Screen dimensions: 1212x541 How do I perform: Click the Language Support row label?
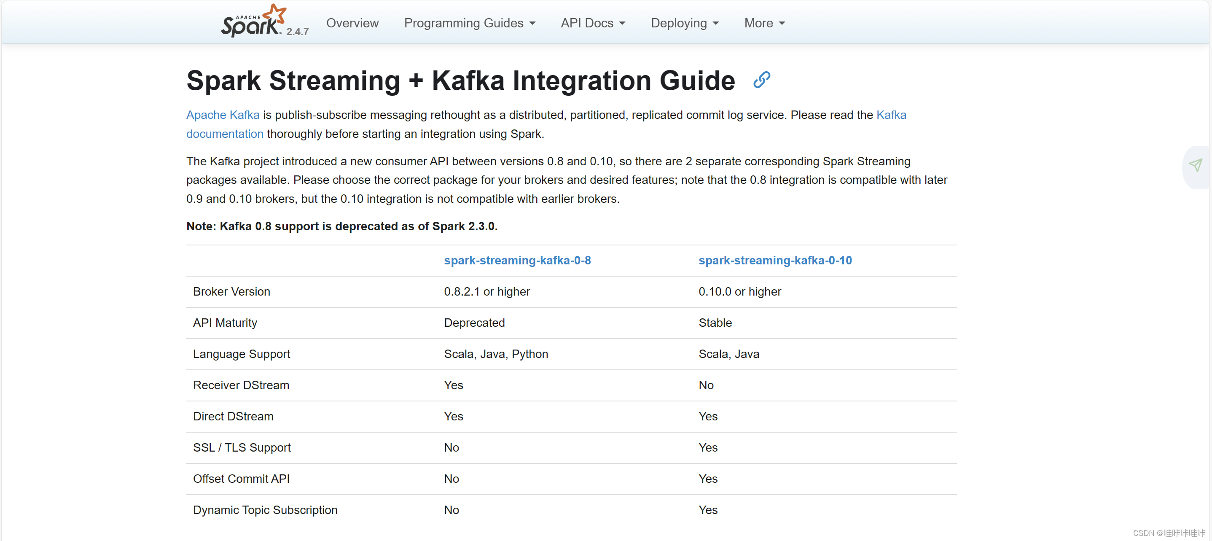click(242, 354)
